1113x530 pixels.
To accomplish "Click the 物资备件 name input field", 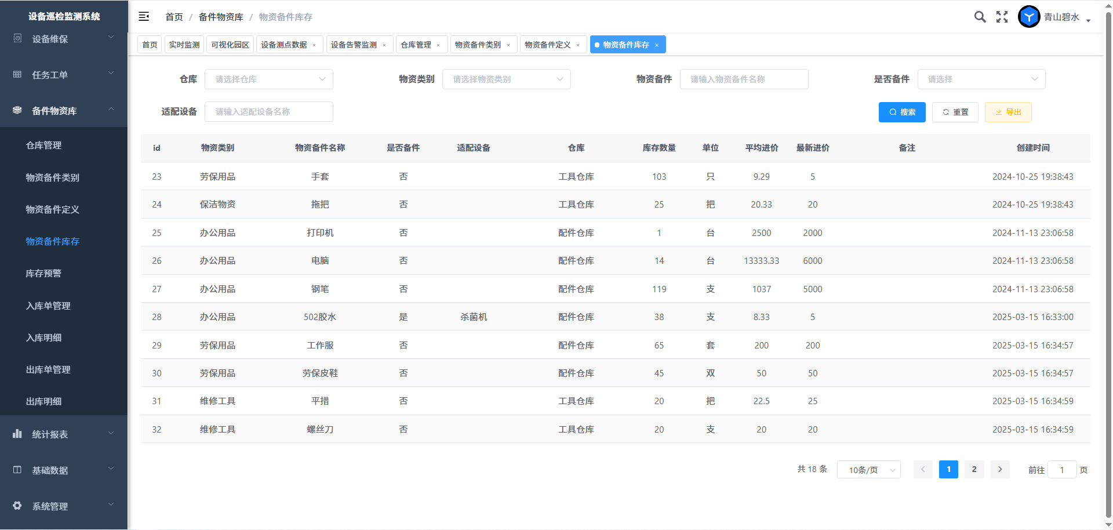I will 744,79.
